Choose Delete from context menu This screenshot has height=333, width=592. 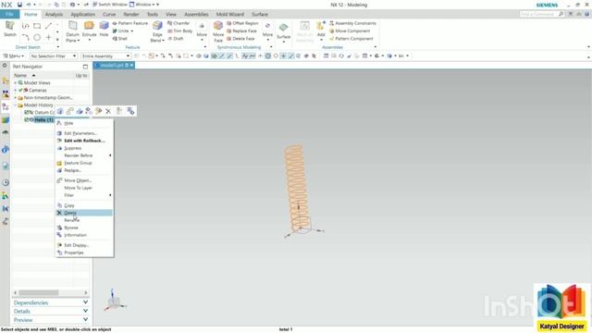(x=84, y=213)
